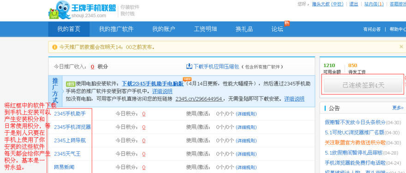
Task: Click the 答题游戏 link
Action: pos(398,4)
